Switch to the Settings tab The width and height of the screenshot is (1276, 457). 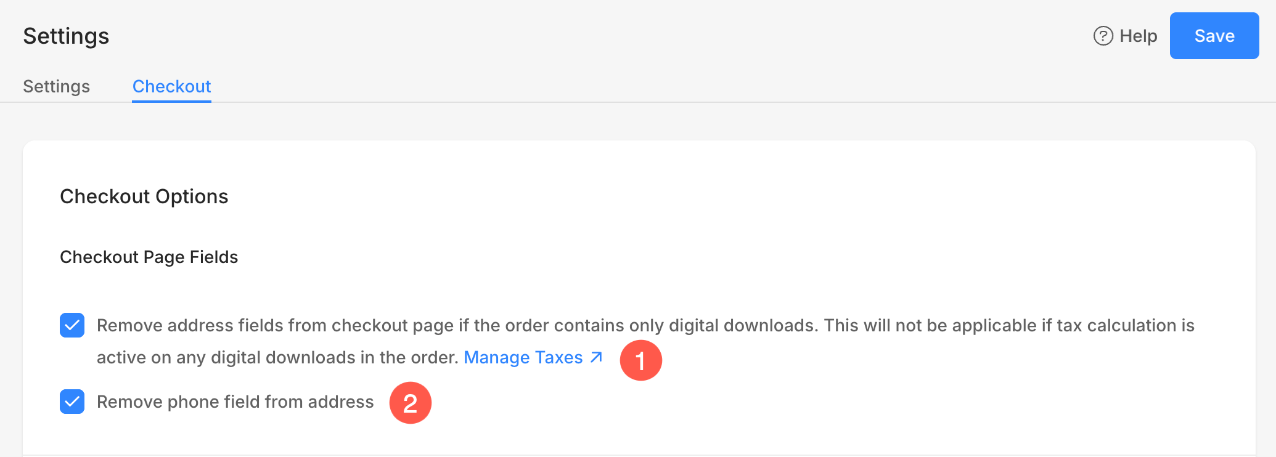click(x=56, y=86)
